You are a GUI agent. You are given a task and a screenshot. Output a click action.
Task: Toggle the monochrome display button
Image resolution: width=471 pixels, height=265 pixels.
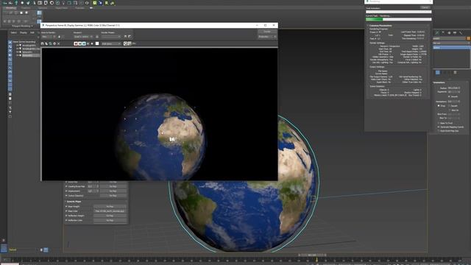(92, 43)
